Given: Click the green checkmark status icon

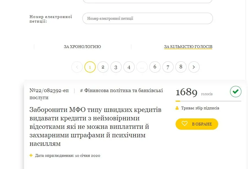Looking at the screenshot, I should tap(236, 92).
